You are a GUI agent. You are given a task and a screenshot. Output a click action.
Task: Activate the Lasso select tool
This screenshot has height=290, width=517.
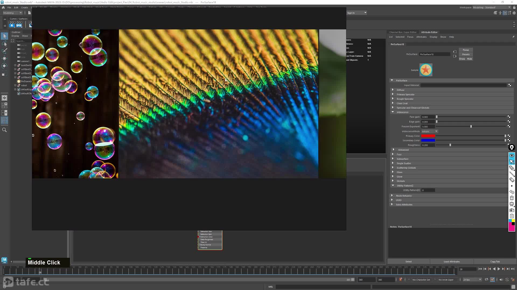(5, 44)
